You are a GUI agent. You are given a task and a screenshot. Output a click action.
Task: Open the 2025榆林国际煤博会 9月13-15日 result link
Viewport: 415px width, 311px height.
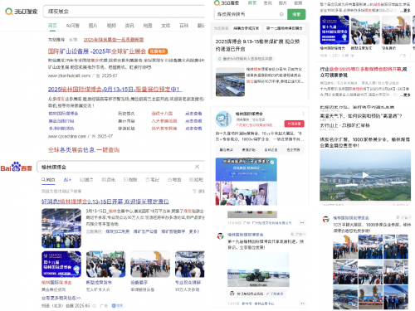pos(115,90)
